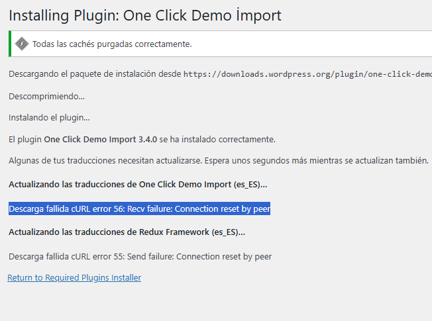Open the Return to Required Plugins Installer link
432x321 pixels.
point(74,278)
